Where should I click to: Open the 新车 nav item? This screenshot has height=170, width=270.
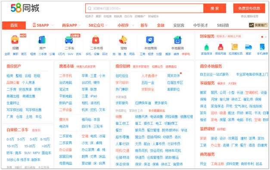coord(144,25)
